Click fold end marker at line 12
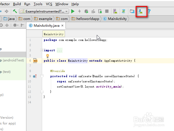The width and height of the screenshot is (174, 131). (42, 92)
